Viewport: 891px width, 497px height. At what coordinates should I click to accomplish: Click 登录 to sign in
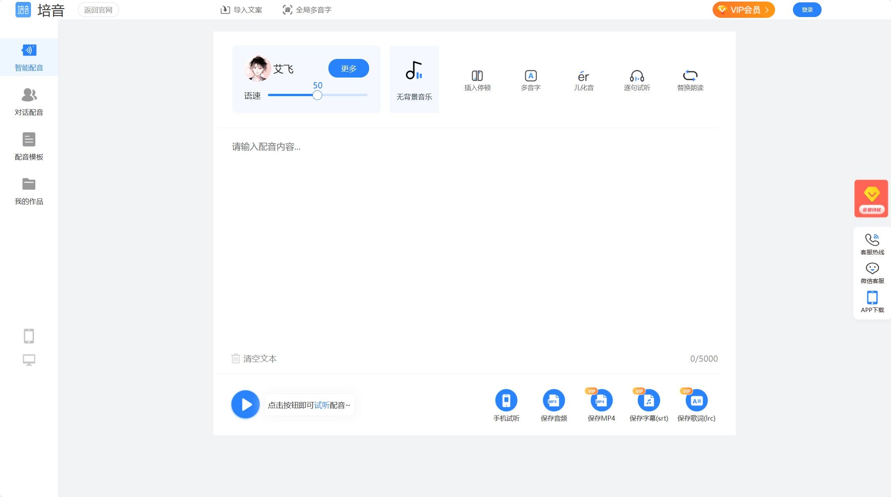807,9
